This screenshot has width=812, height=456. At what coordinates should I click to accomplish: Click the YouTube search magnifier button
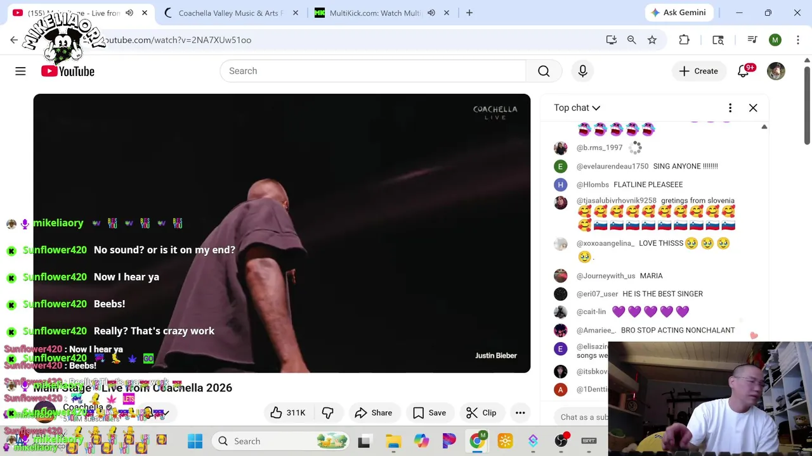coord(544,71)
